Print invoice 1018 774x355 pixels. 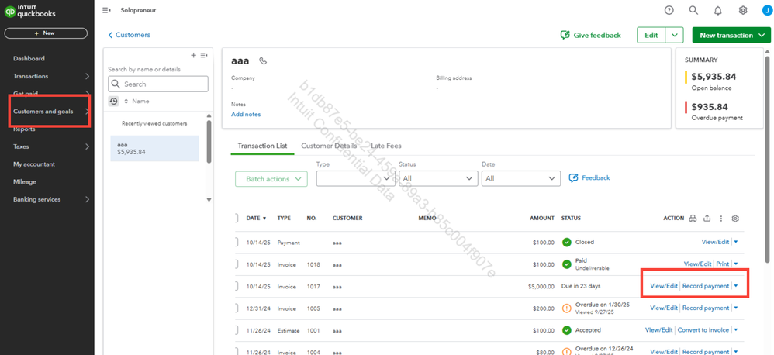[722, 264]
